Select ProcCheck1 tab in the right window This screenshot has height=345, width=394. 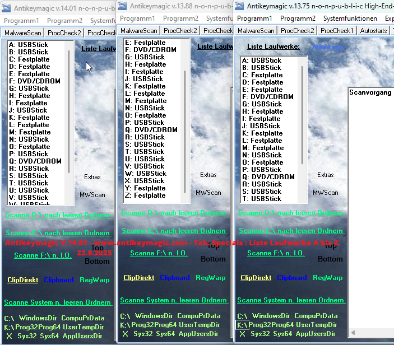pyautogui.click(x=336, y=30)
